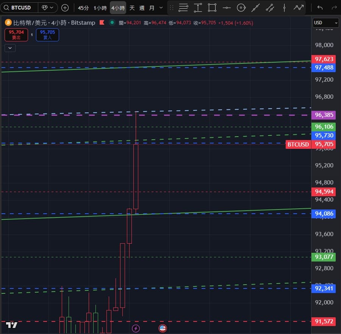Click the red flag marker icon
Screen dimensions: 341x334
[x=102, y=22]
